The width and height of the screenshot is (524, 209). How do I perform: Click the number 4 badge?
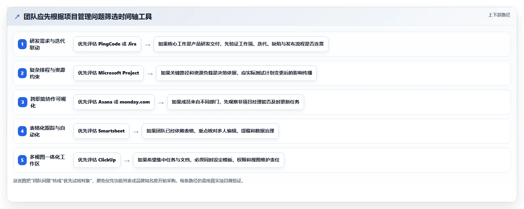pyautogui.click(x=22, y=131)
